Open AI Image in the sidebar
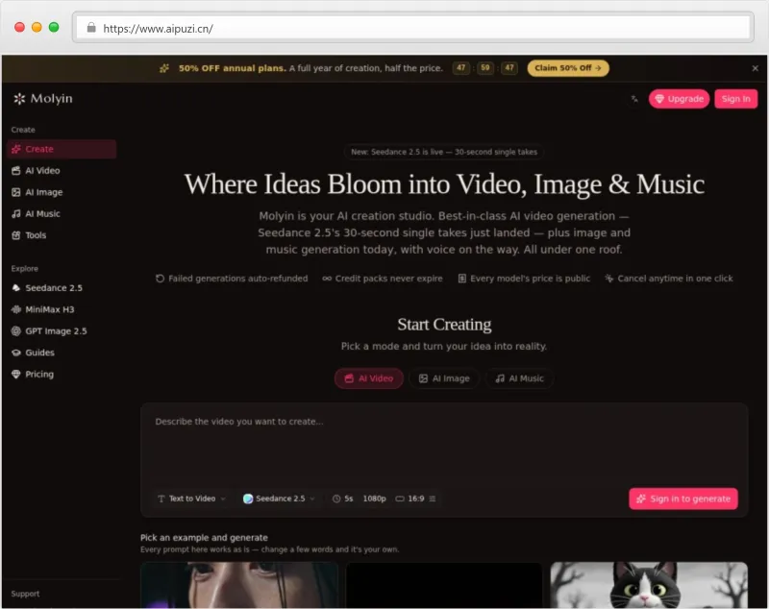The image size is (769, 609). [x=62, y=192]
